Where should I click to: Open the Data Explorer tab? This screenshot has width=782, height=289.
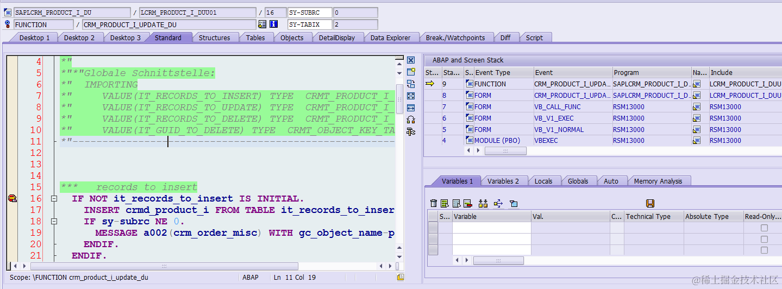[391, 37]
